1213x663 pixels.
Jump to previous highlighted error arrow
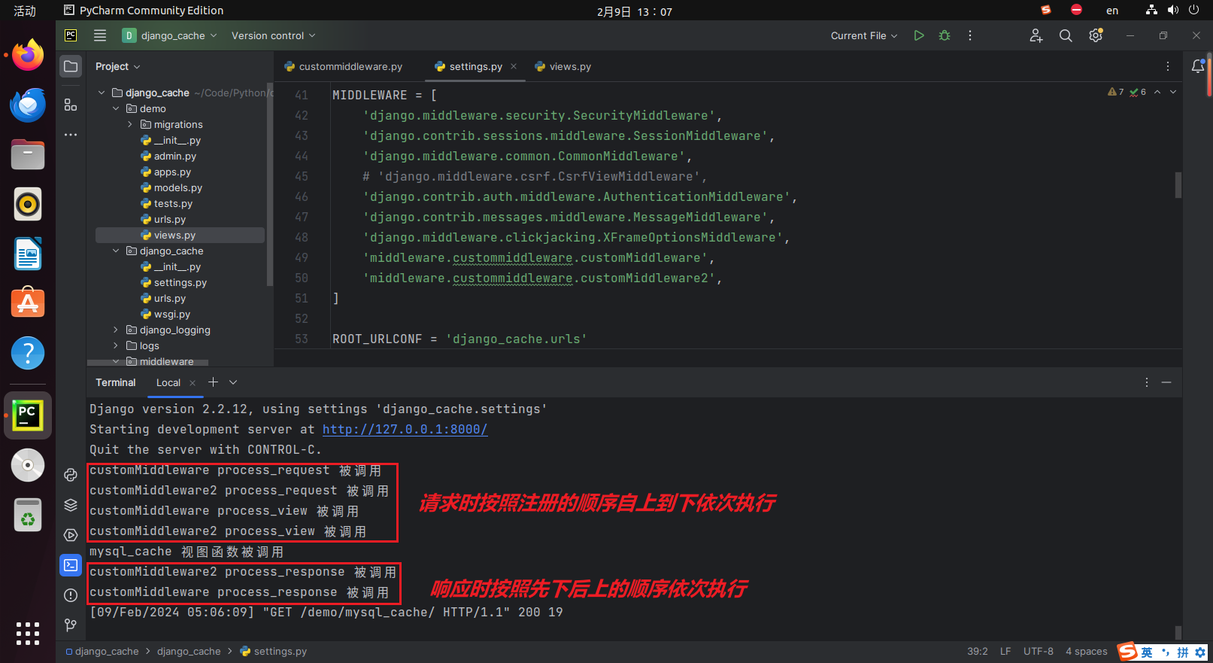coord(1157,92)
